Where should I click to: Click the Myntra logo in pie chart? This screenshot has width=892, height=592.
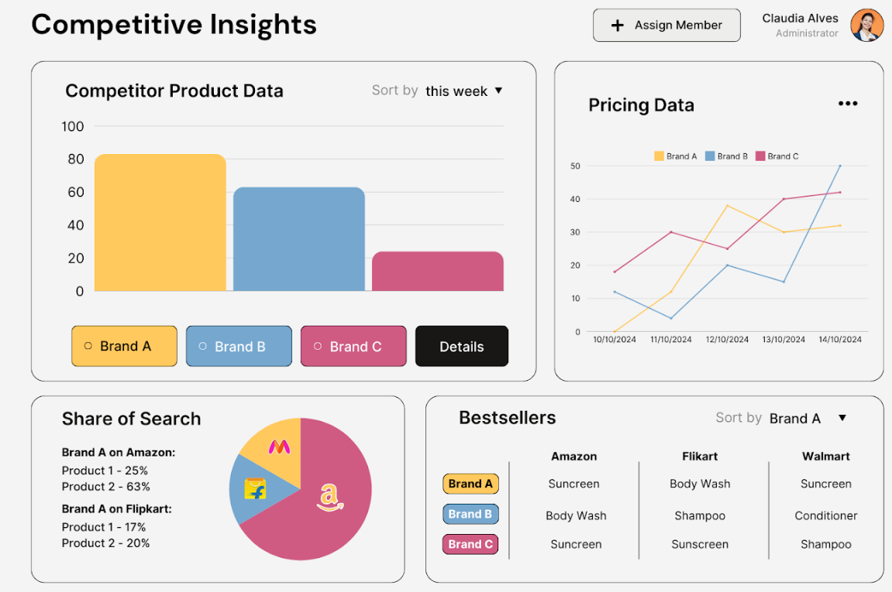(279, 447)
